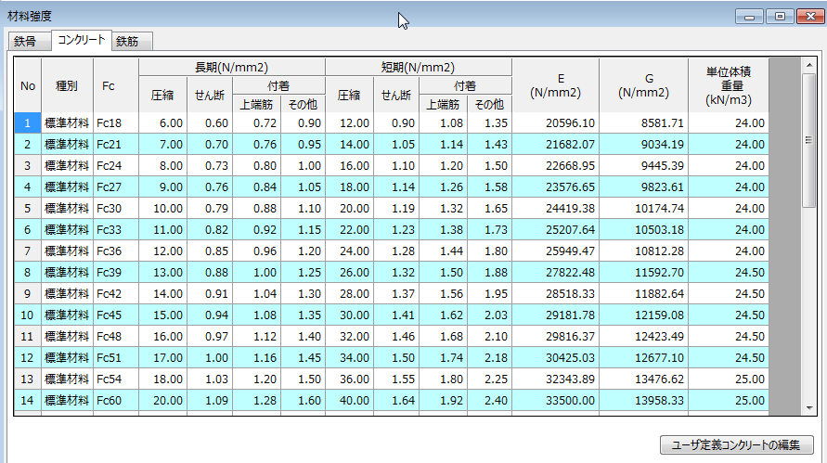Click G value 8581.71

pyautogui.click(x=643, y=122)
